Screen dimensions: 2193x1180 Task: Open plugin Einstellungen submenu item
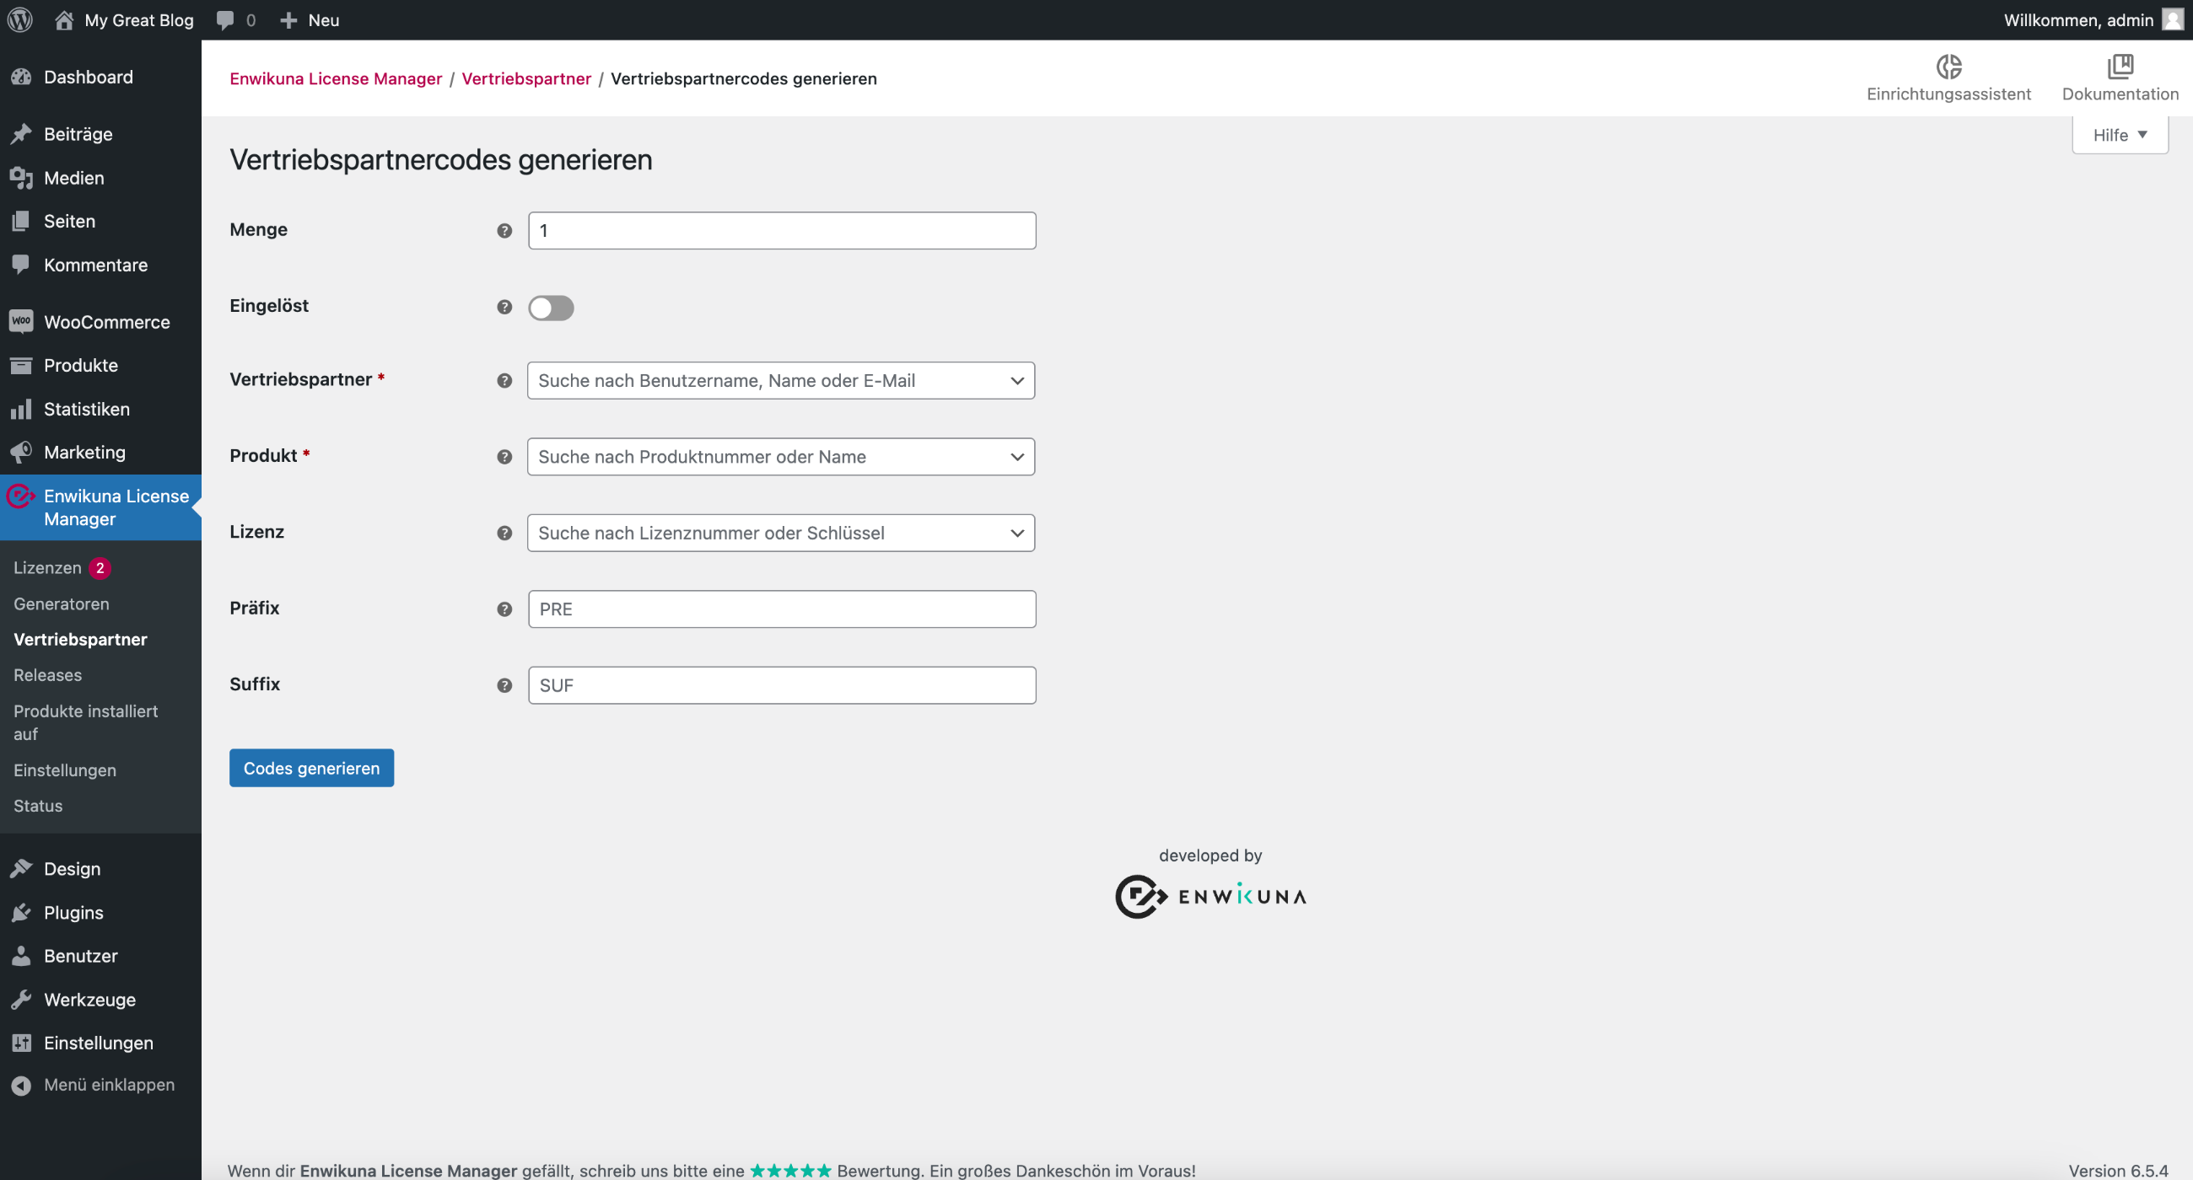[x=65, y=770]
